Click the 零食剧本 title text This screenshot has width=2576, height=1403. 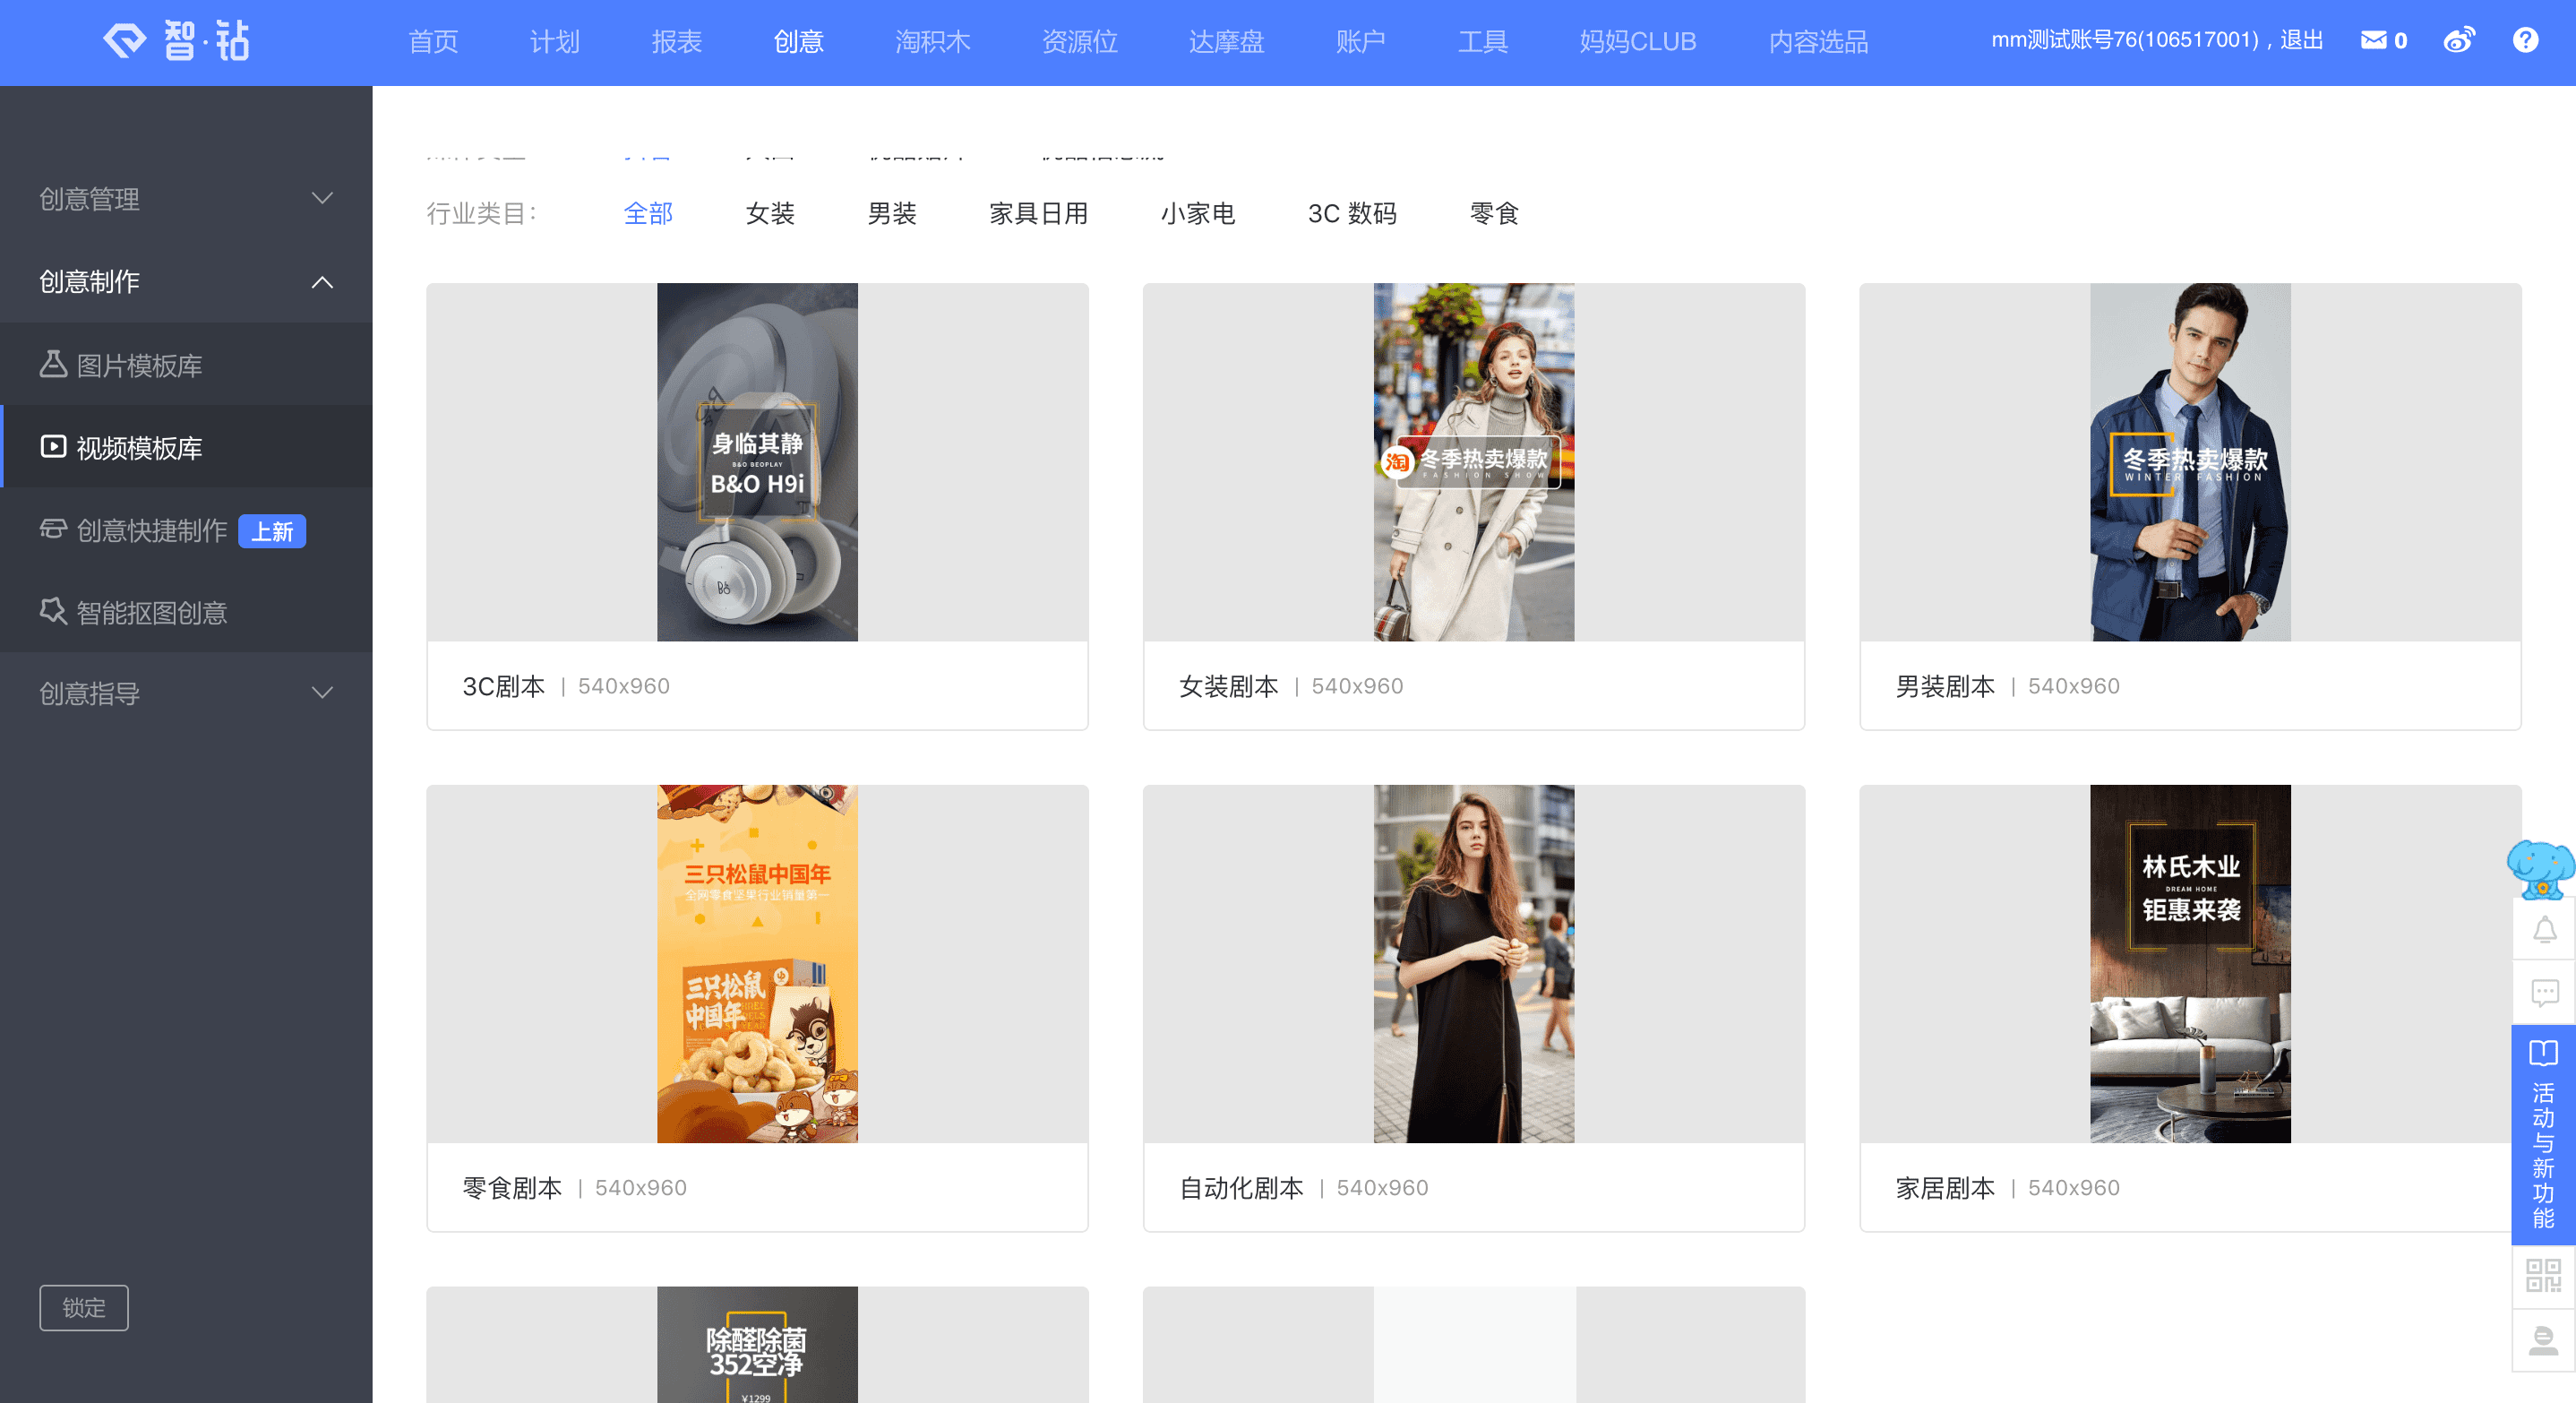(x=512, y=1187)
